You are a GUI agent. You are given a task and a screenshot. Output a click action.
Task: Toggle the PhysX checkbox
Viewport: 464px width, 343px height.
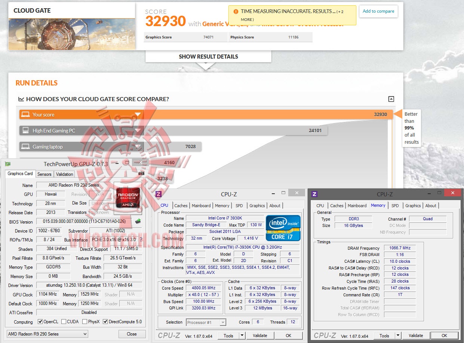coord(85,322)
